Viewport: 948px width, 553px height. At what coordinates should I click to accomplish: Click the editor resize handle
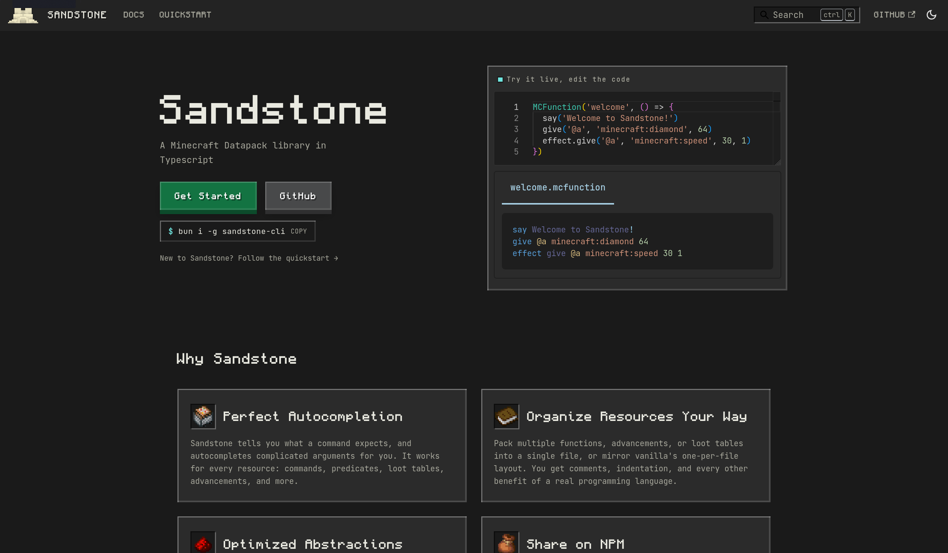click(x=778, y=163)
